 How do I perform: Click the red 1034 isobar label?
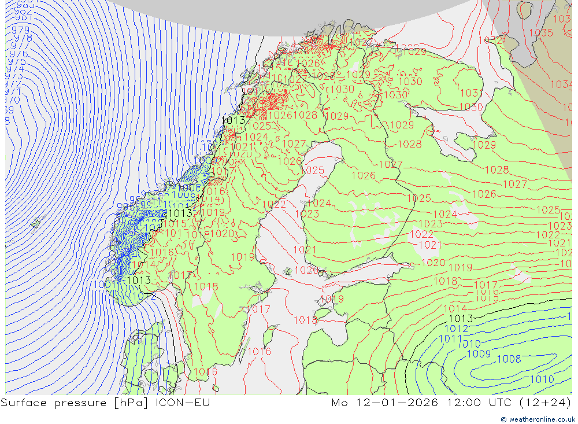pyautogui.click(x=561, y=84)
